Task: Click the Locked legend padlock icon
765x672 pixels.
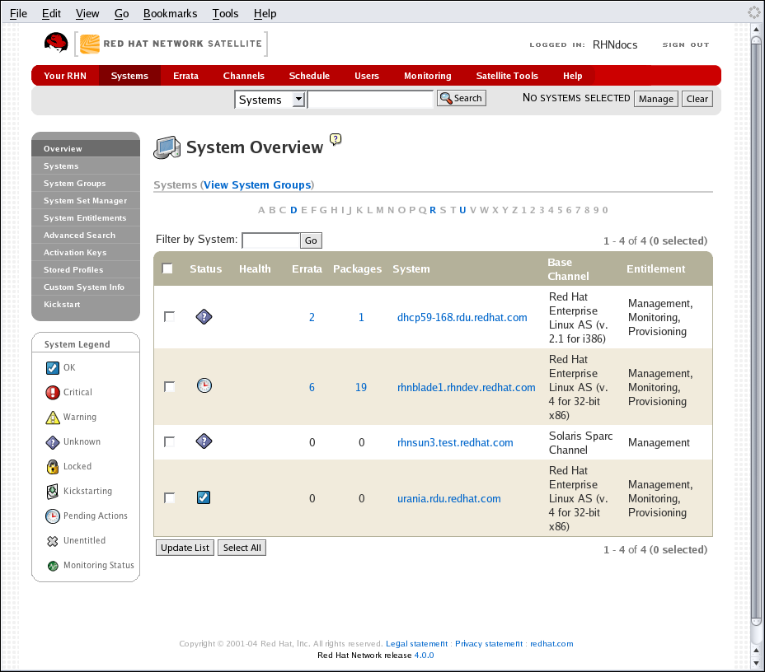Action: coord(53,467)
